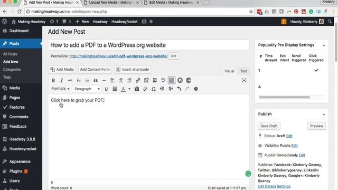
Task: Insert or edit a link
Action: pos(138,80)
